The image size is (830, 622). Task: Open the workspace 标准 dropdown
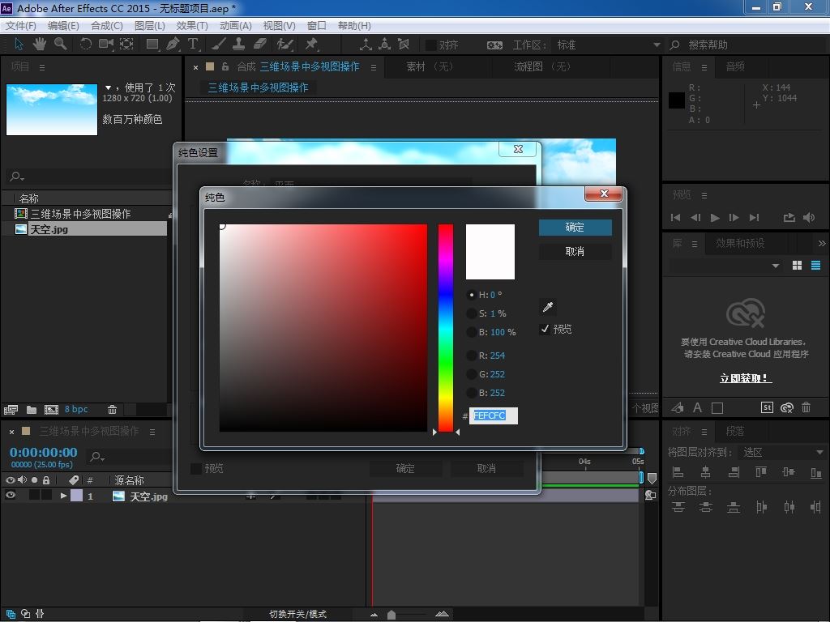click(x=608, y=45)
